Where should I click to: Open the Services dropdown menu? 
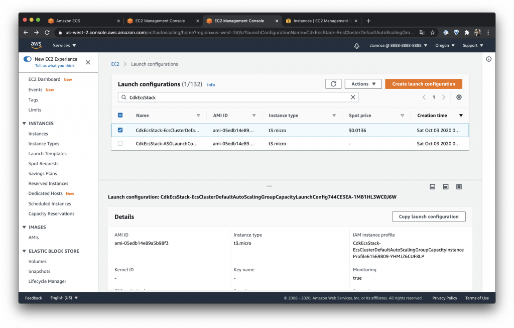coord(64,46)
